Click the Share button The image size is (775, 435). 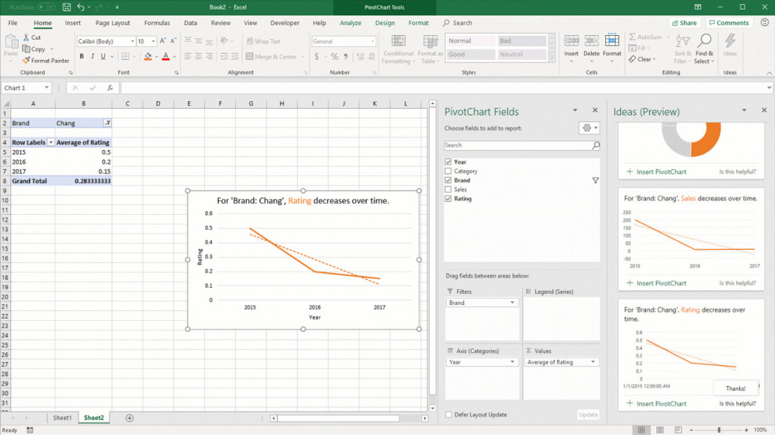[x=684, y=23]
